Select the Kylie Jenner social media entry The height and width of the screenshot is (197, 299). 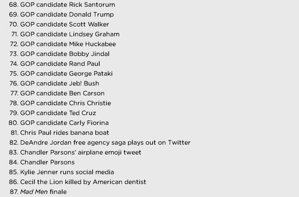point(61,172)
